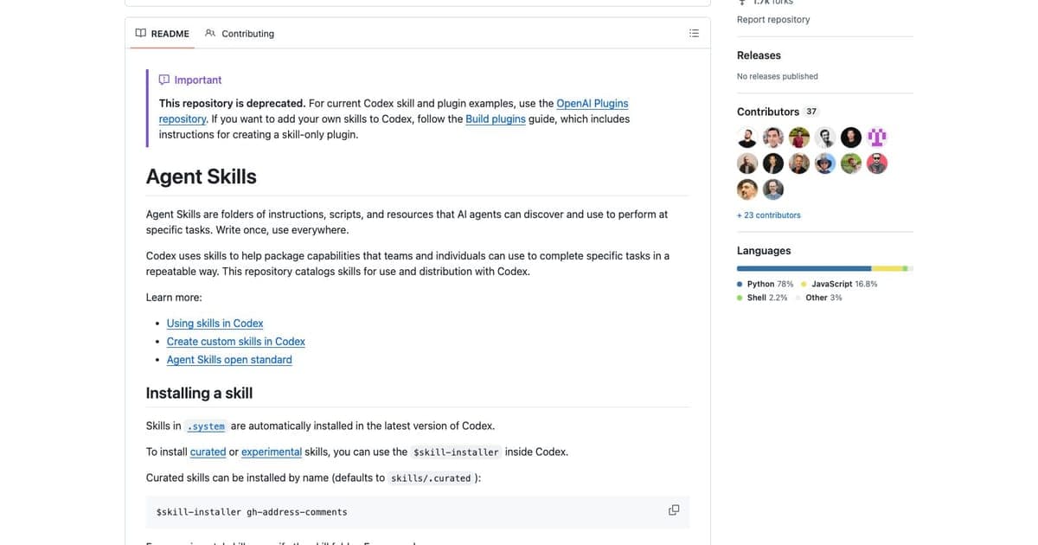
Task: Open the .system folder link
Action: coord(206,426)
